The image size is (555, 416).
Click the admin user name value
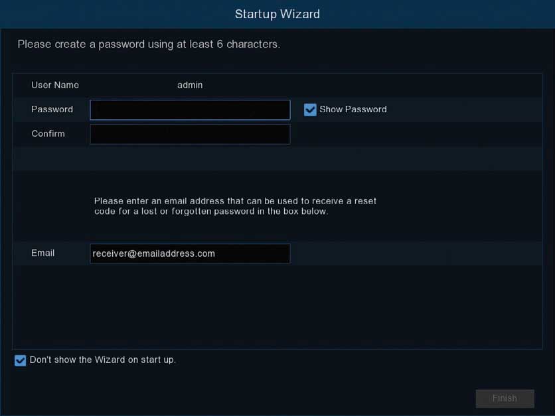(190, 85)
